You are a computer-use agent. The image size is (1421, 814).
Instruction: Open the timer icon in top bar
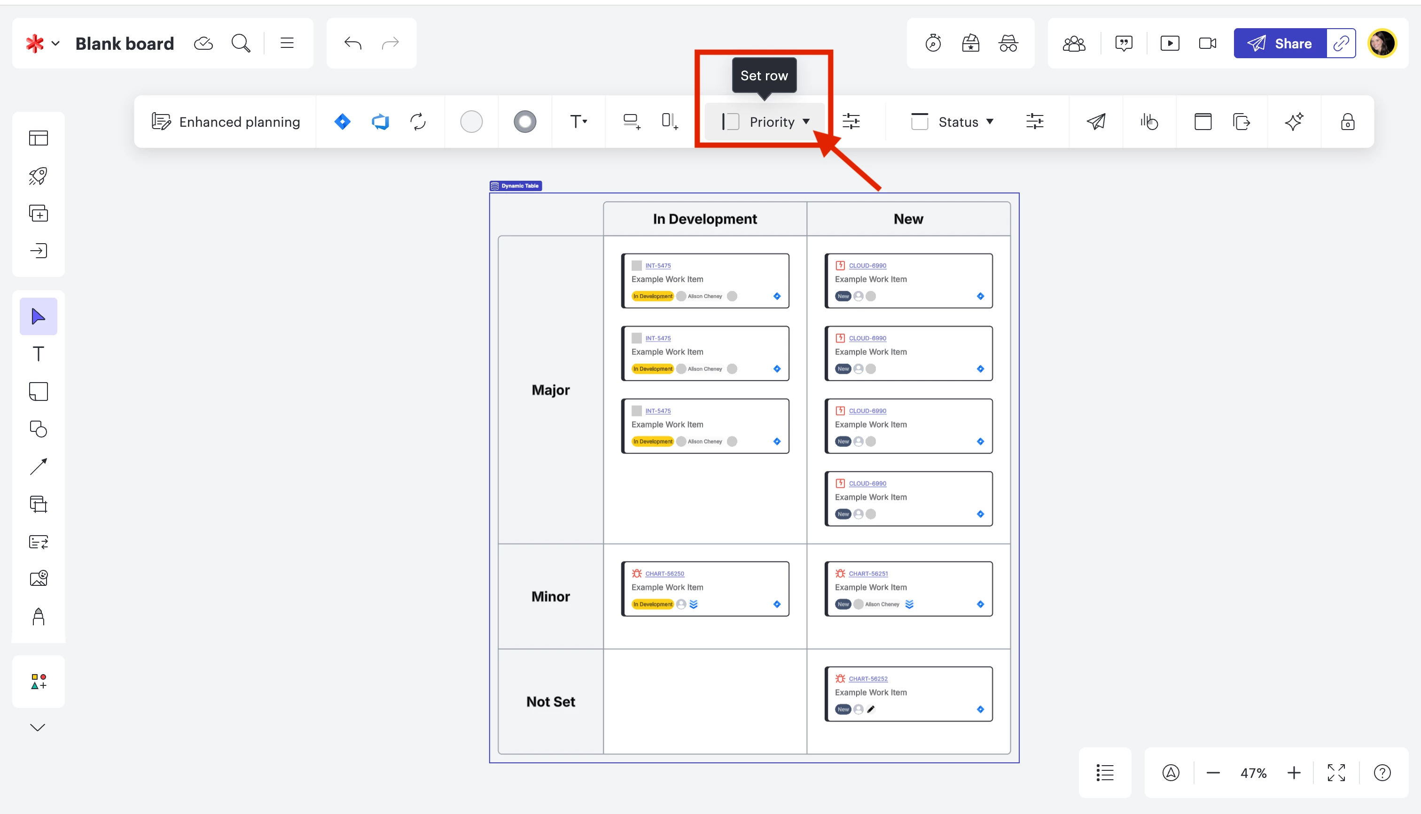933,43
